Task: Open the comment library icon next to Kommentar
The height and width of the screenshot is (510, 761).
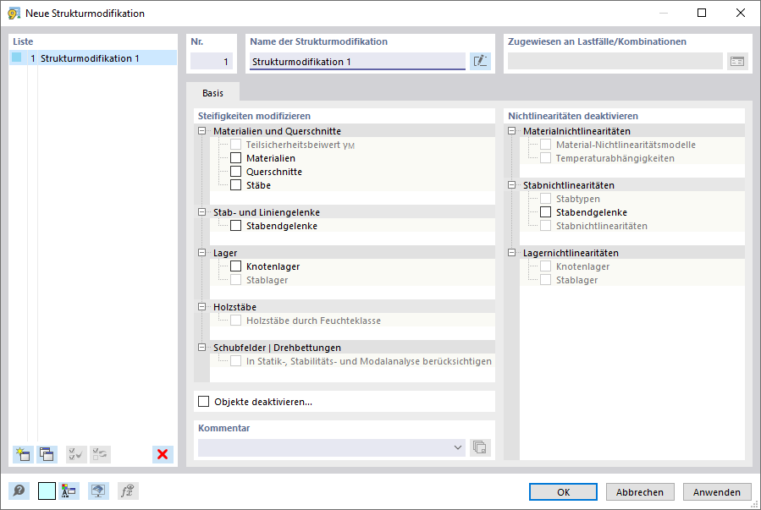Action: coord(480,447)
